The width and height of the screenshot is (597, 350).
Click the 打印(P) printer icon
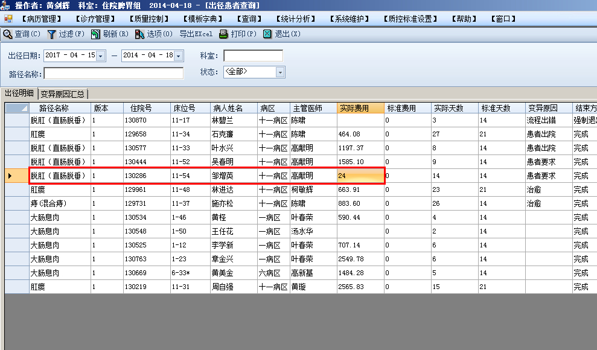(223, 34)
